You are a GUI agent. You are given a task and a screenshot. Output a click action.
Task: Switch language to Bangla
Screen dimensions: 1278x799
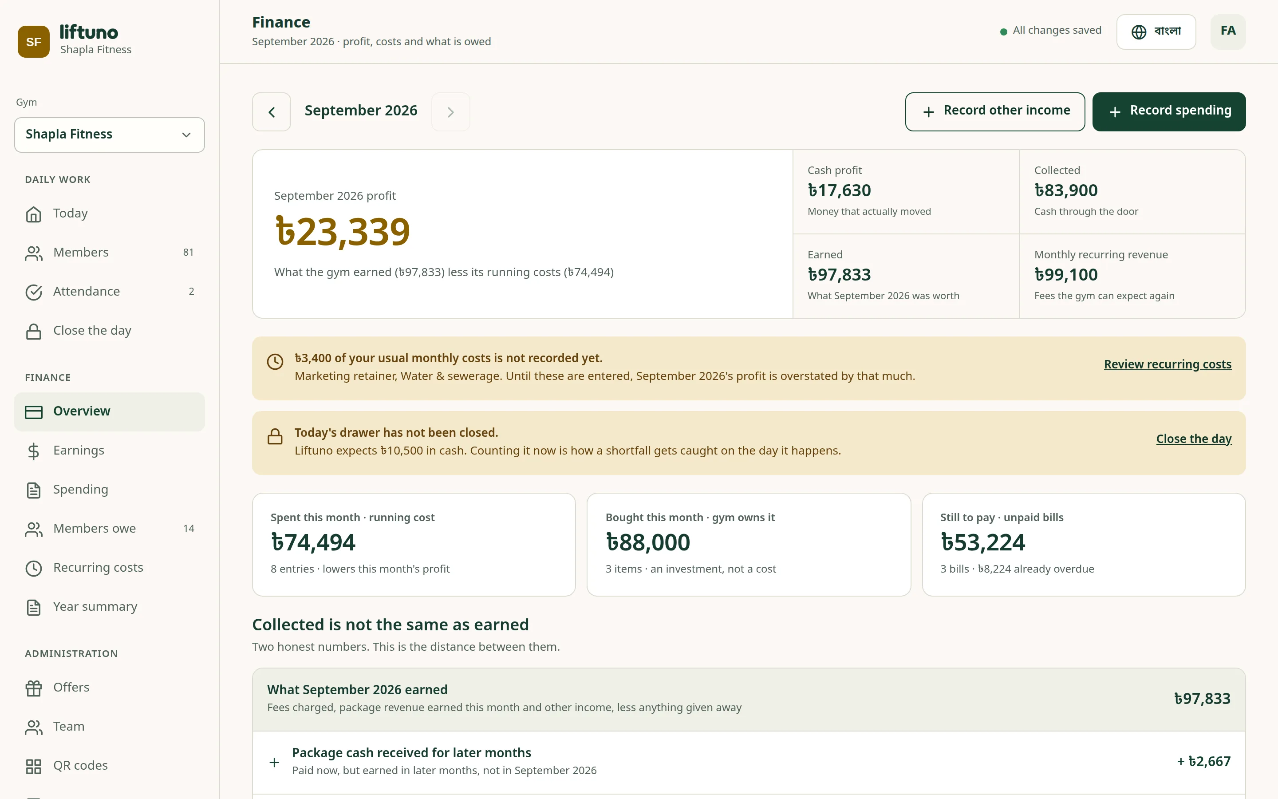(x=1156, y=32)
